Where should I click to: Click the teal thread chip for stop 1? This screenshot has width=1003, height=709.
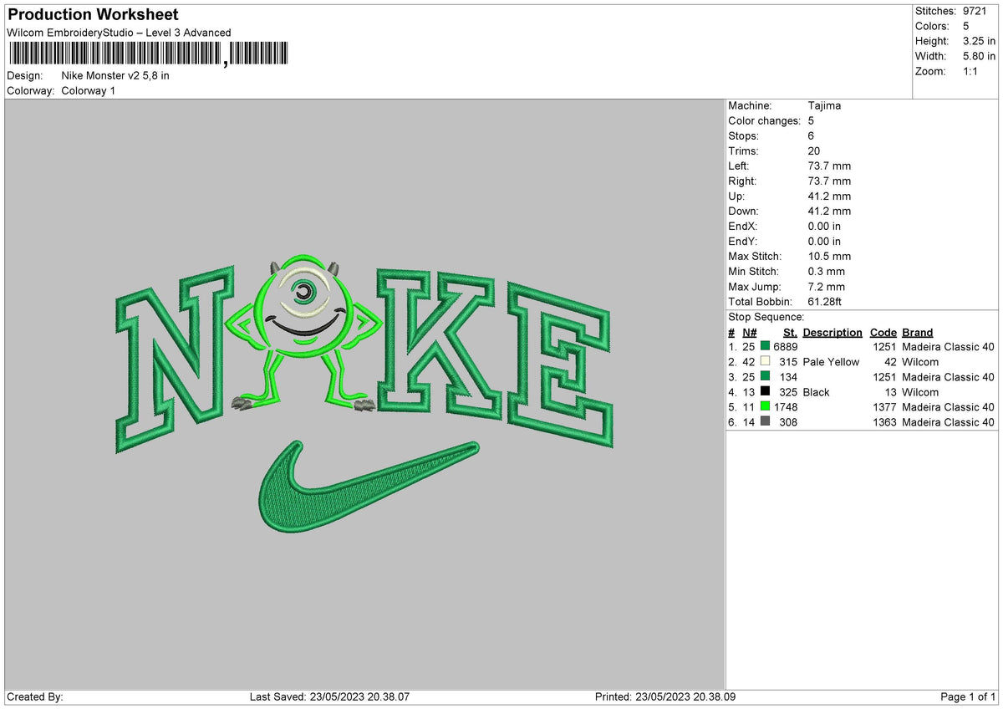point(766,346)
